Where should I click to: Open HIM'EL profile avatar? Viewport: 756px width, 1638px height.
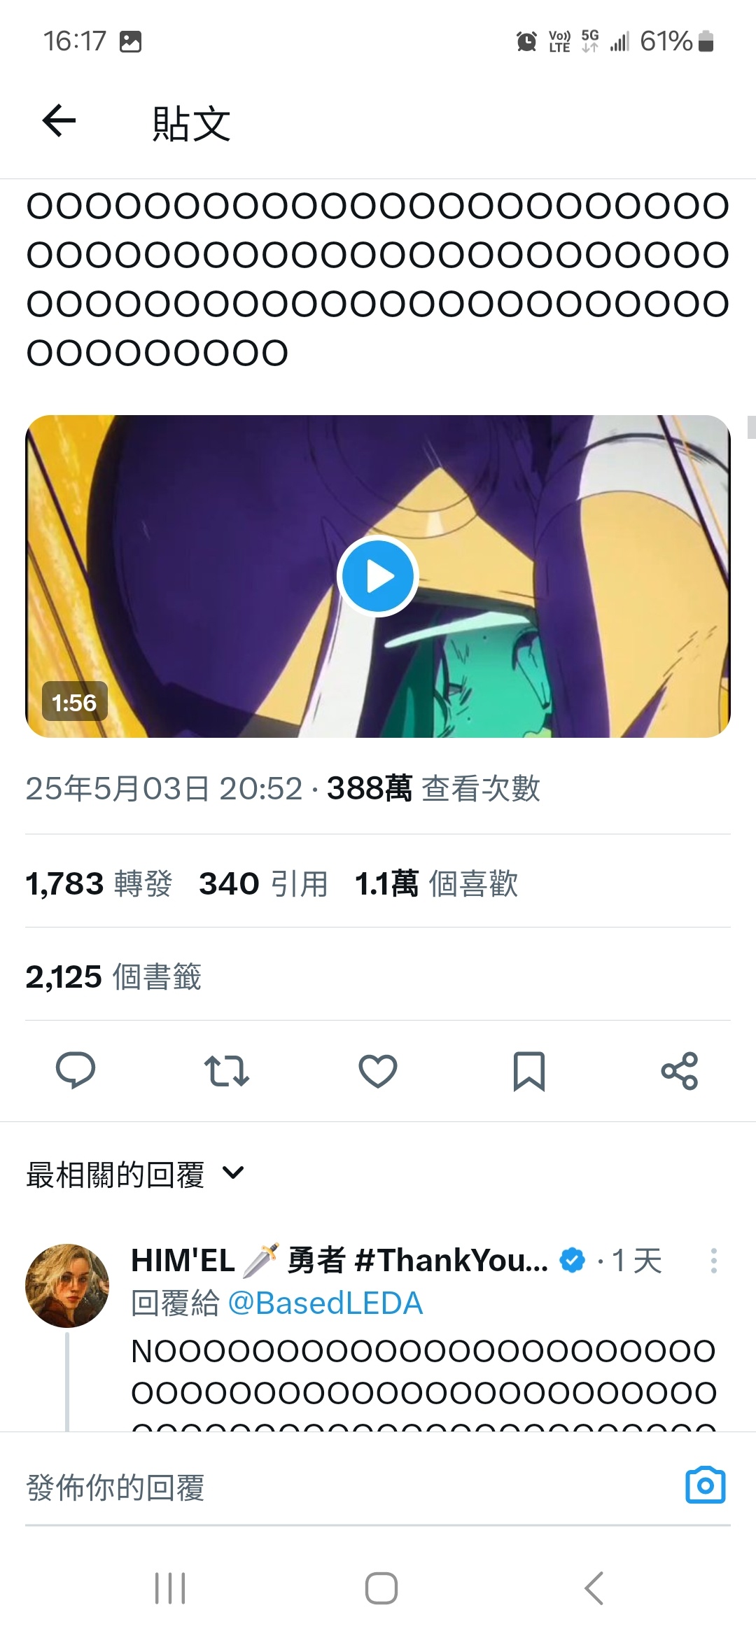pos(67,1285)
